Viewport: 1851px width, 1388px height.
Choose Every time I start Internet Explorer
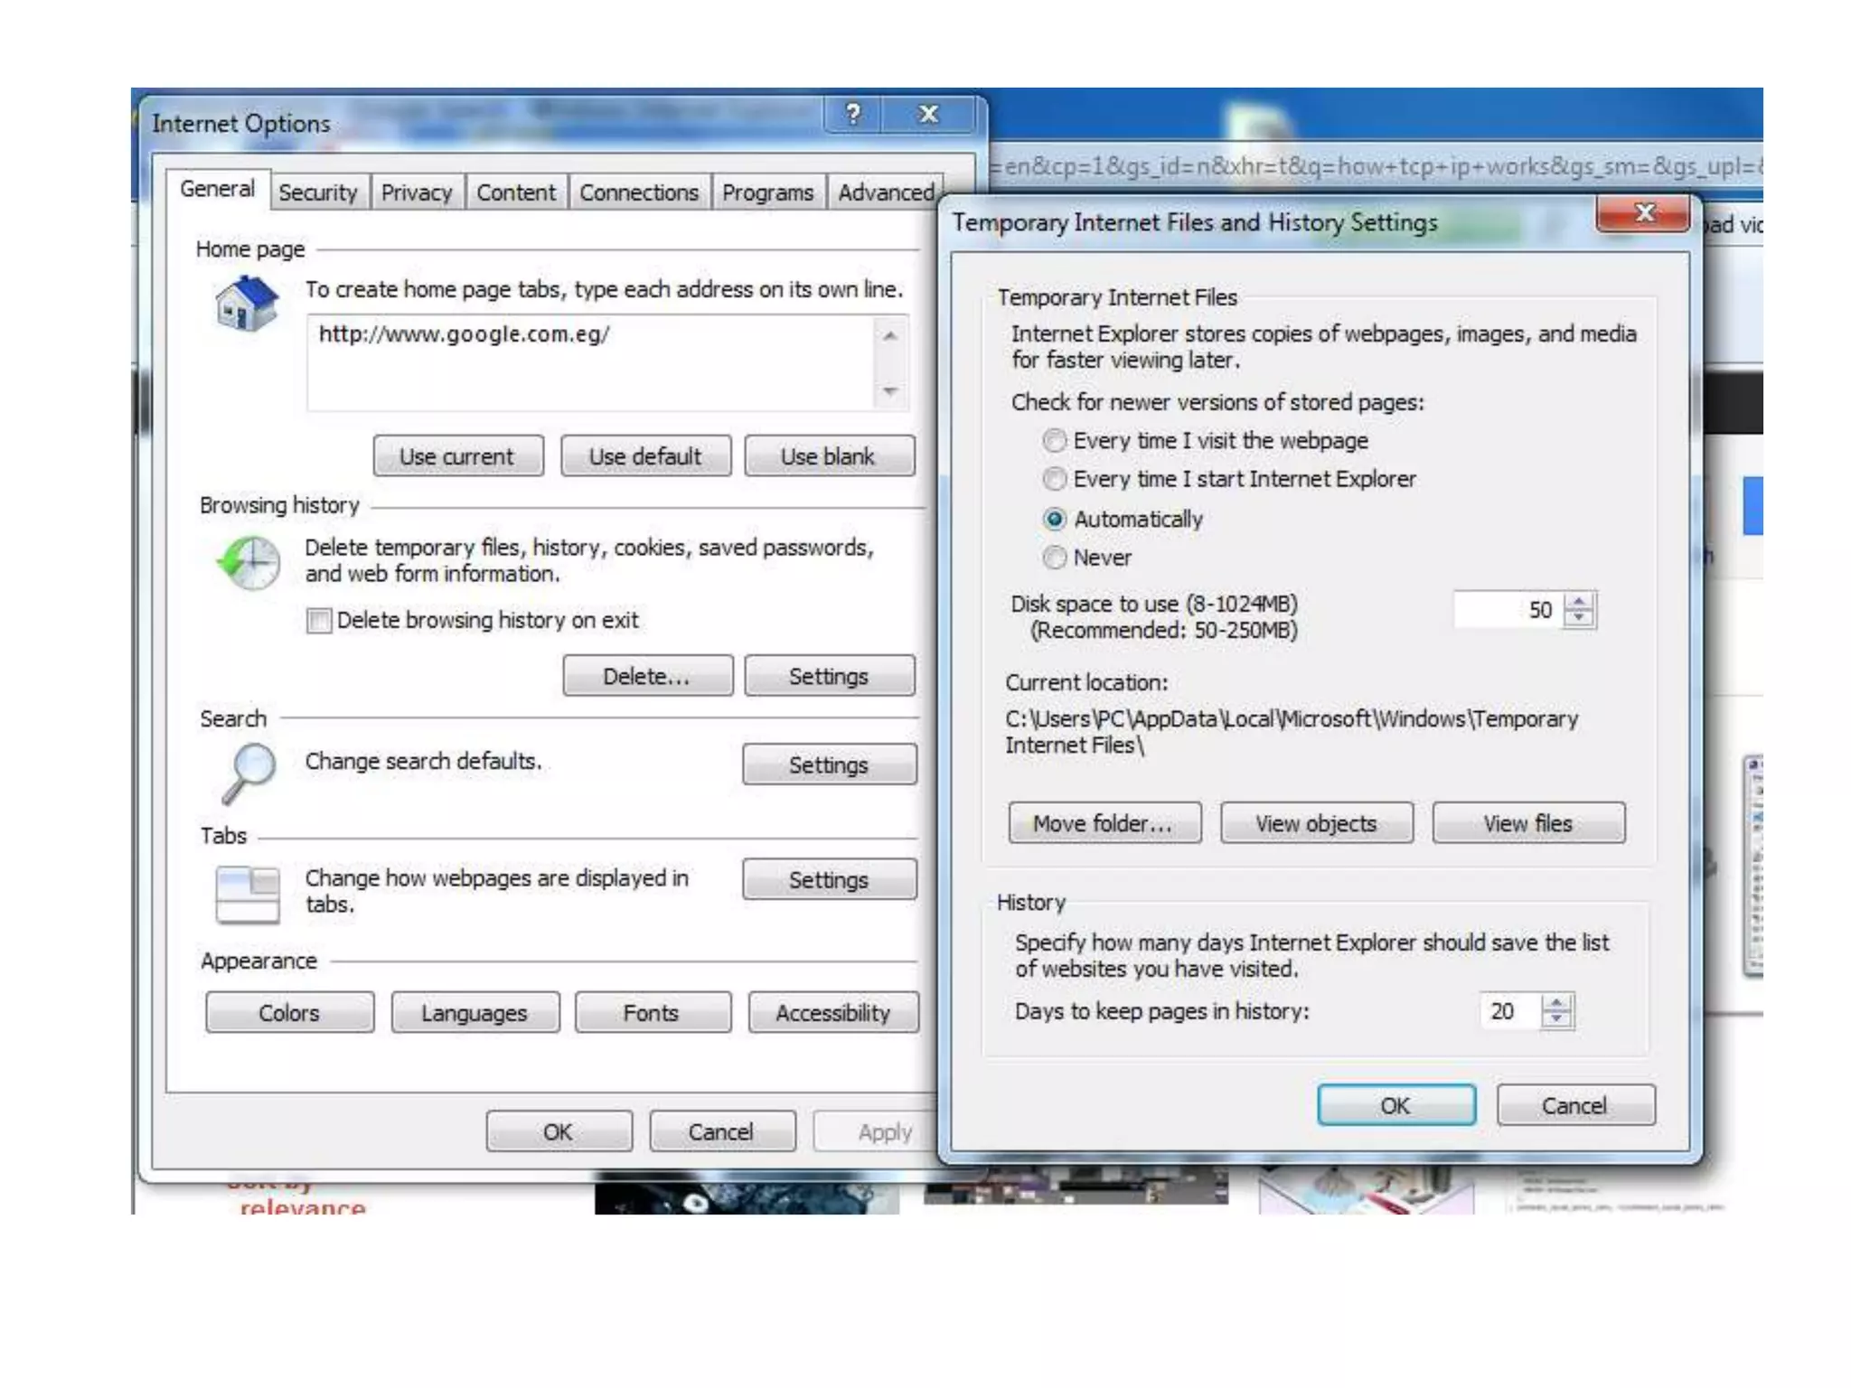[1054, 479]
